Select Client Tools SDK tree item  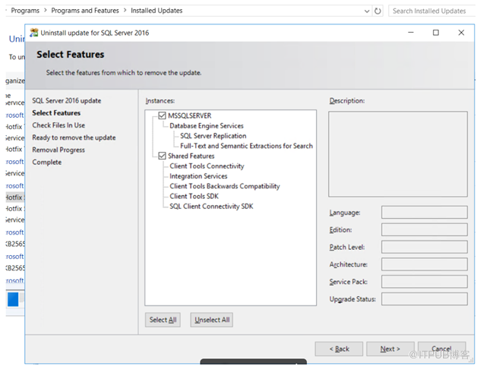click(x=194, y=196)
